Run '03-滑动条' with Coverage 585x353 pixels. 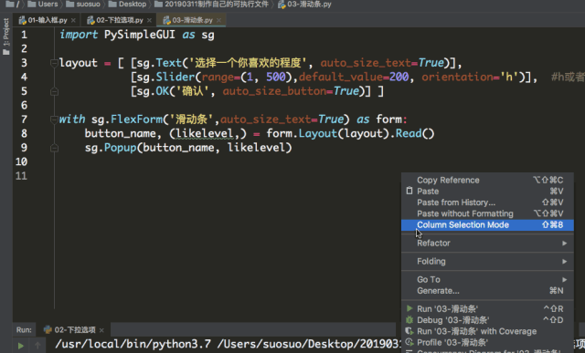[x=487, y=331]
